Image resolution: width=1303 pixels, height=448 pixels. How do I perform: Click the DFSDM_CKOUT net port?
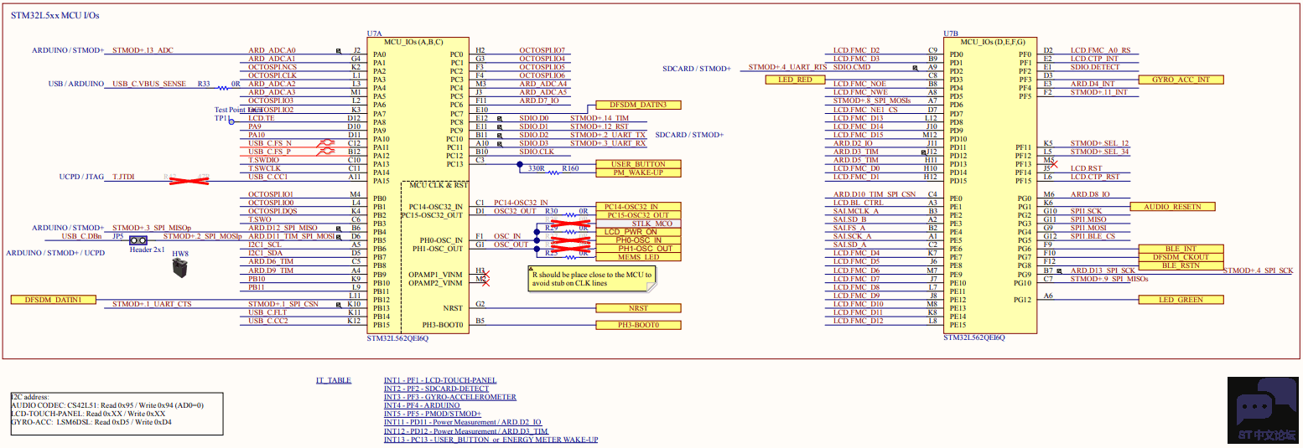tap(1181, 257)
